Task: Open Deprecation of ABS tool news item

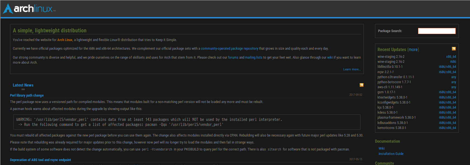Action: point(41,160)
